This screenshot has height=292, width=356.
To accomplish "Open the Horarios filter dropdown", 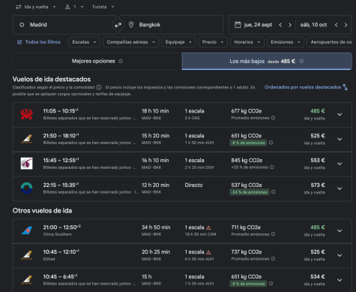I will point(247,42).
